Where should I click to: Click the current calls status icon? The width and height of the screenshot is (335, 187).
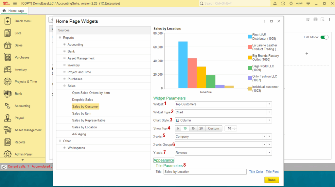[4, 167]
